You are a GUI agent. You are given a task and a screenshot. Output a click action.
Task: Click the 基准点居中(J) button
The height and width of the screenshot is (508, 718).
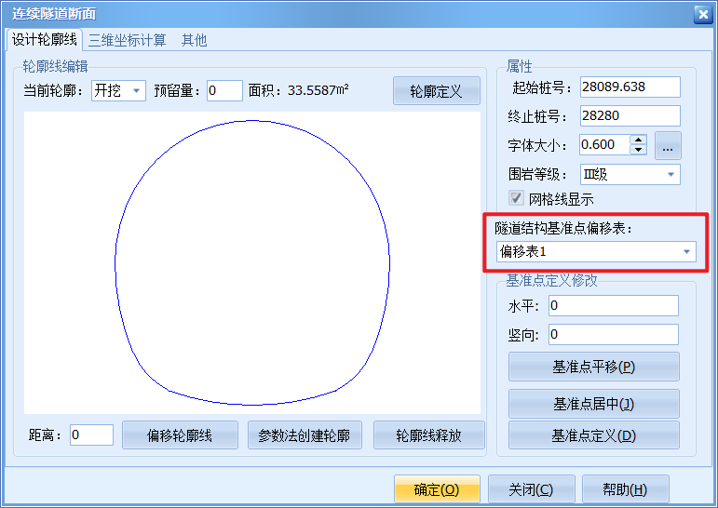(594, 404)
